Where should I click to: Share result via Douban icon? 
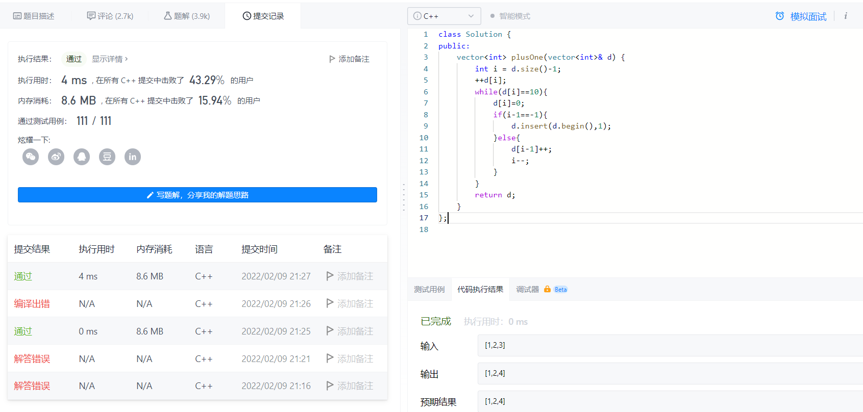(x=107, y=157)
